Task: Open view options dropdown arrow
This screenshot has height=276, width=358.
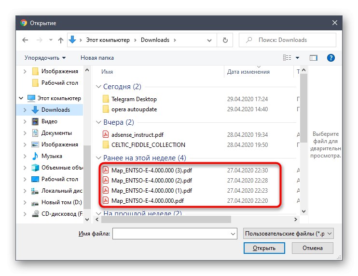Action: [297, 58]
